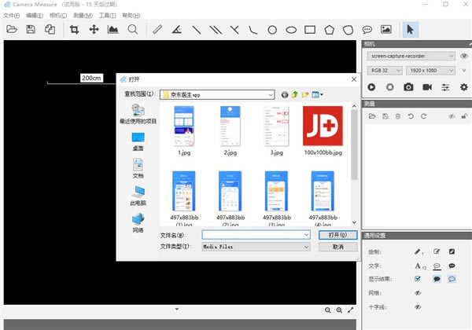Expand the Media Files file type dropdown
472x330 pixels.
click(x=306, y=247)
